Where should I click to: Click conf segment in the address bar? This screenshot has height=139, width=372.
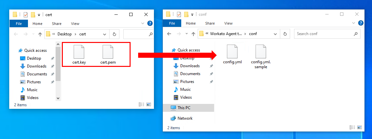(x=253, y=34)
